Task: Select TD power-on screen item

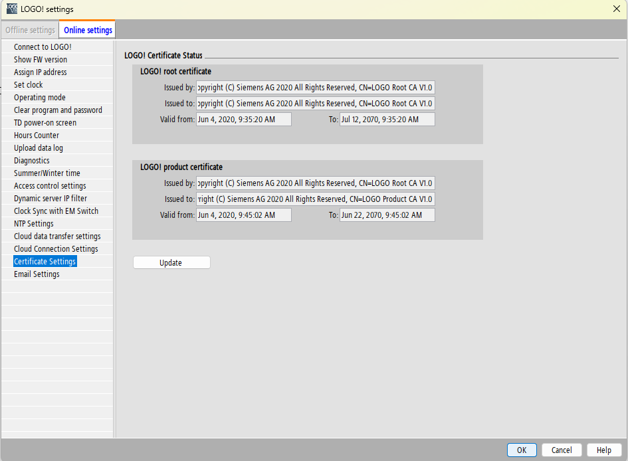Action: tap(45, 122)
